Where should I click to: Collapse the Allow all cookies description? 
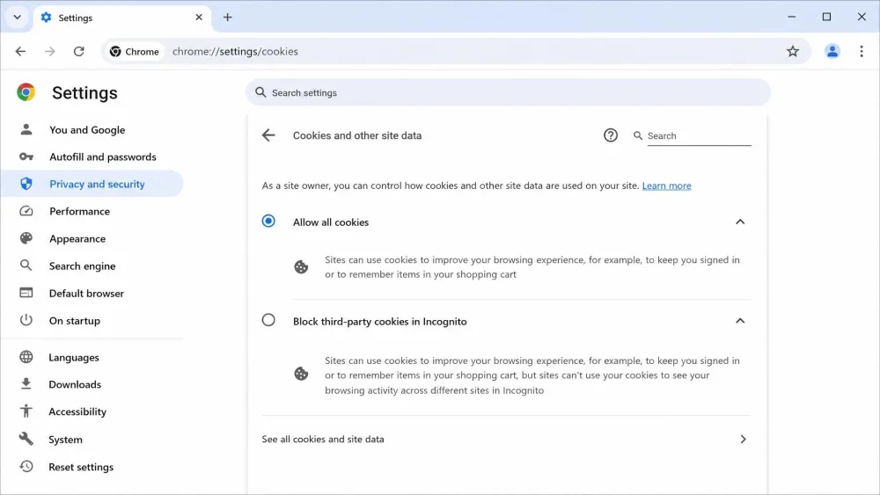point(740,222)
